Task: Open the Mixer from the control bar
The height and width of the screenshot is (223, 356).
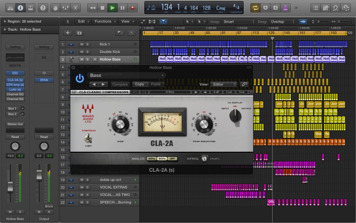Action: 65,7
